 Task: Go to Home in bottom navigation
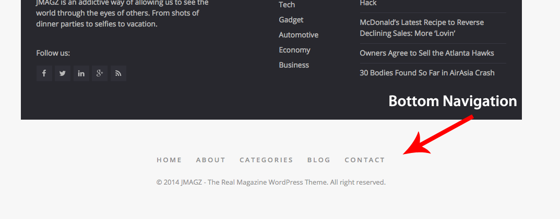point(169,160)
